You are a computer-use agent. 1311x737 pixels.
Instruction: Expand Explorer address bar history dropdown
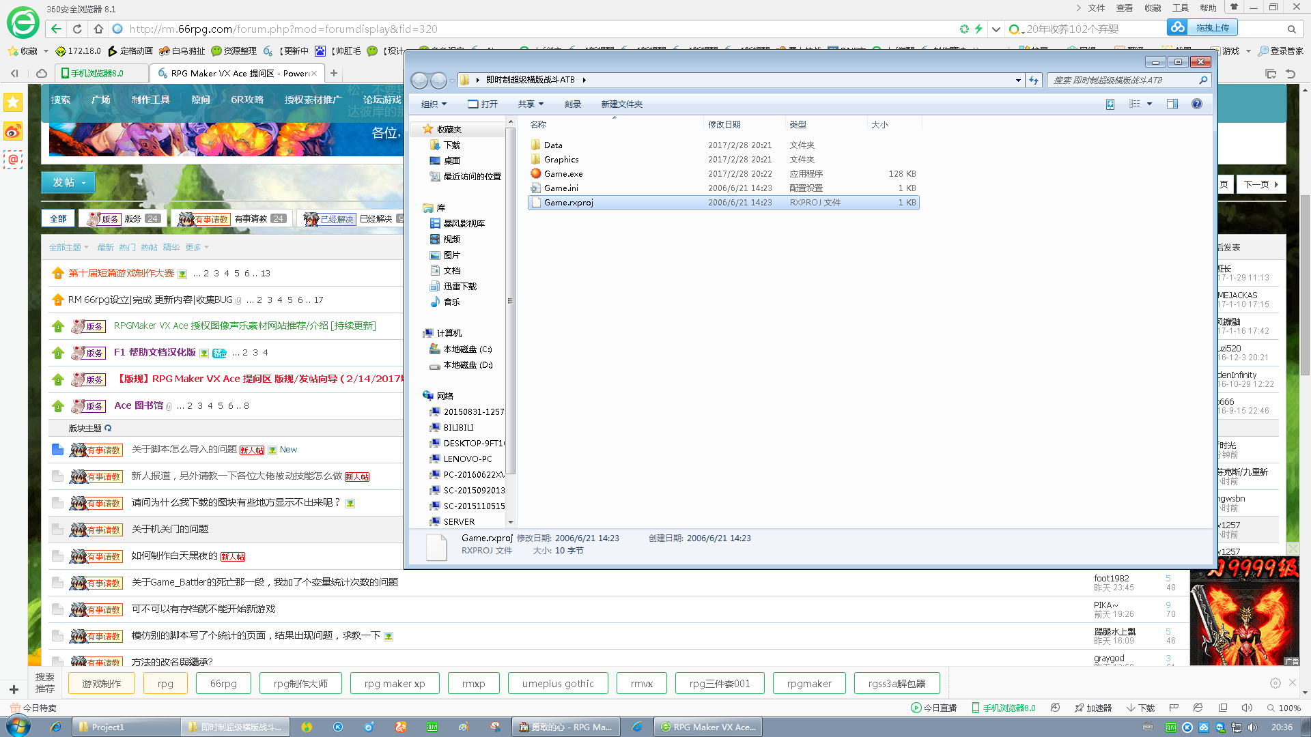[1018, 81]
